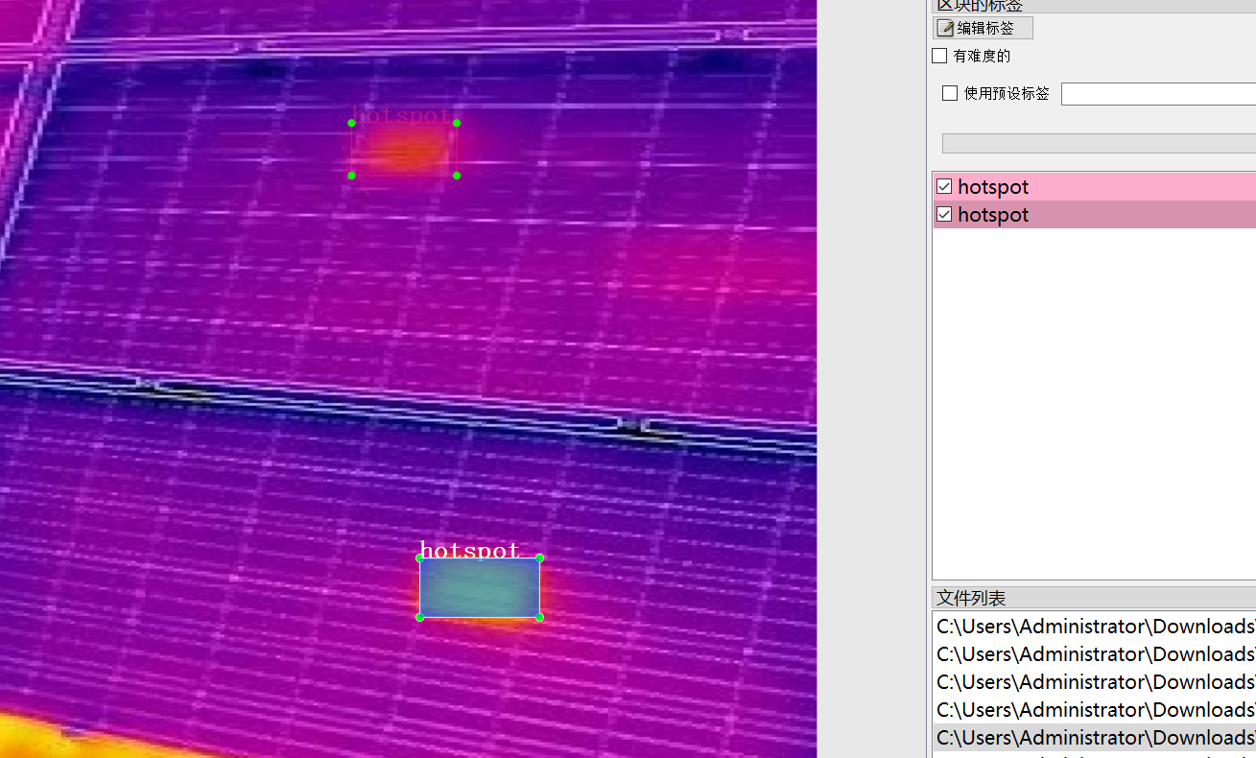Viewport: 1256px width, 758px height.
Task: Uncheck the darker selected hotspot entry's checkbox
Action: point(944,214)
